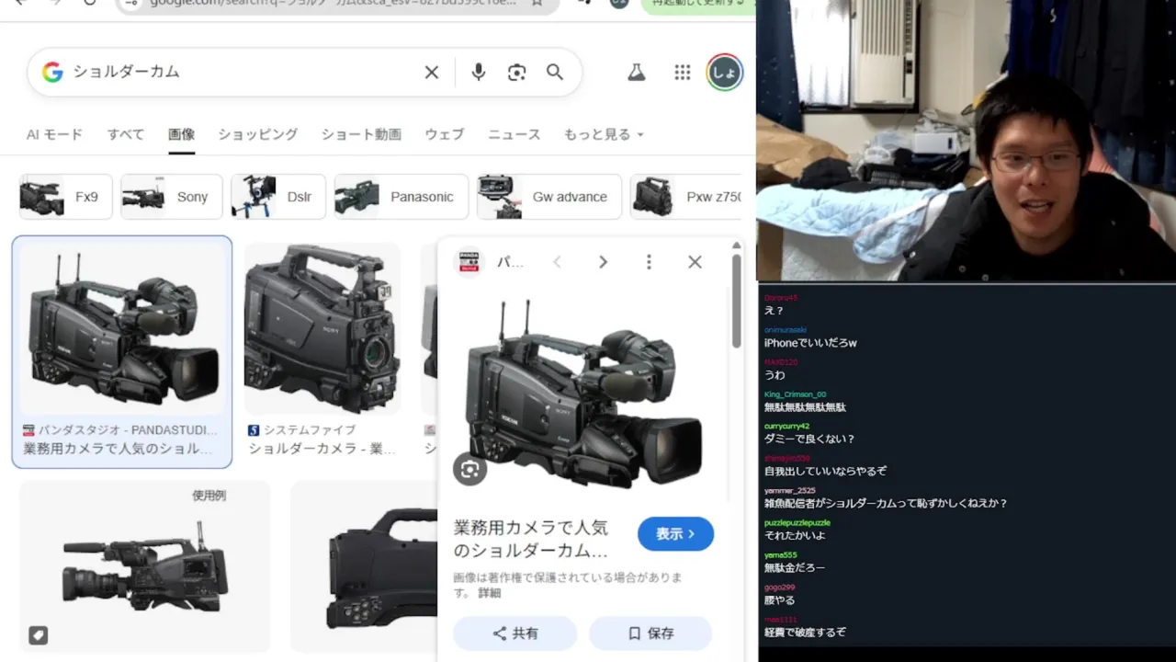Select the 画像 tab
This screenshot has width=1176, height=662.
point(181,134)
